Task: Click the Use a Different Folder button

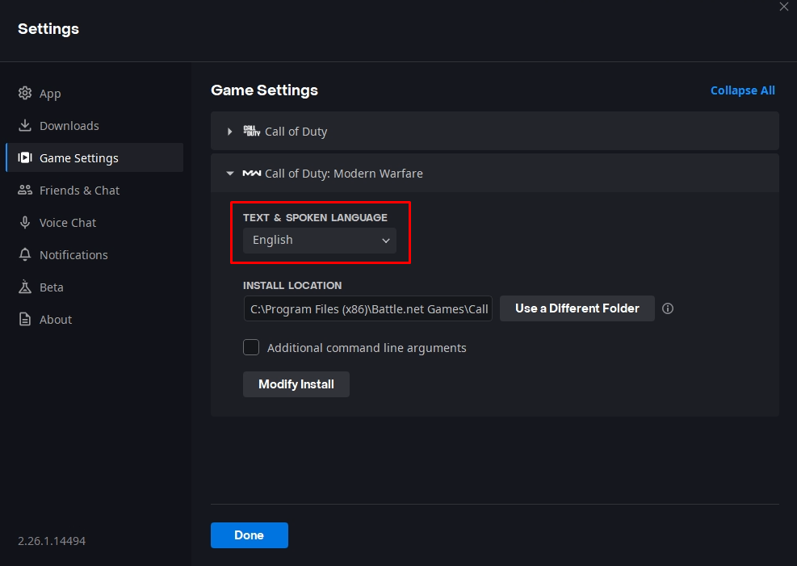Action: 577,308
